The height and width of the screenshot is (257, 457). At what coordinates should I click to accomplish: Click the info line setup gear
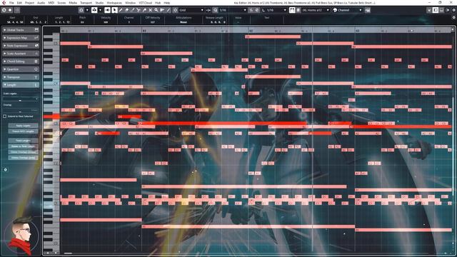[453, 17]
